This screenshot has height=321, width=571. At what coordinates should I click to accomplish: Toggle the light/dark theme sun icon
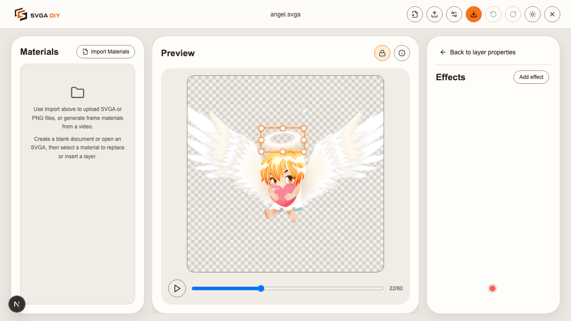coord(533,14)
